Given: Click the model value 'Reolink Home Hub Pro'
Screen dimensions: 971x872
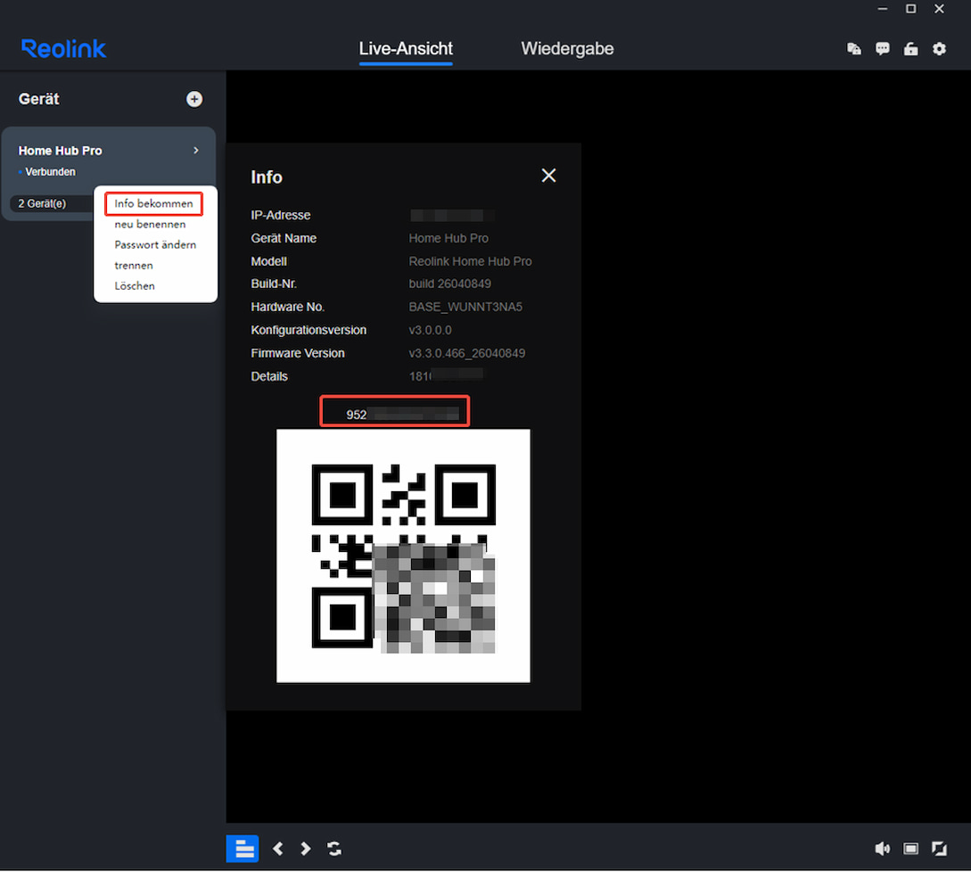Looking at the screenshot, I should click(x=470, y=261).
